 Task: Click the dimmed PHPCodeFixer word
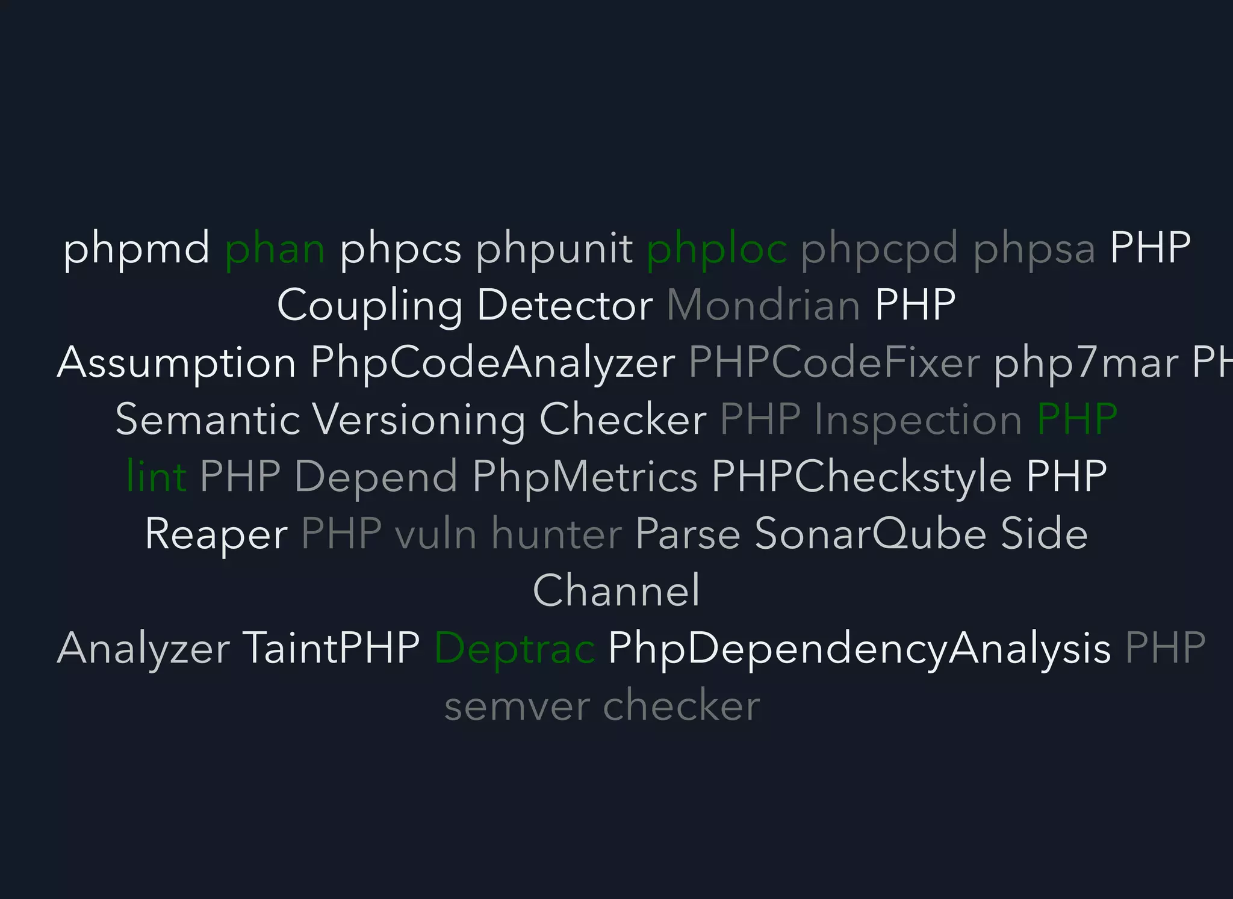tap(834, 362)
